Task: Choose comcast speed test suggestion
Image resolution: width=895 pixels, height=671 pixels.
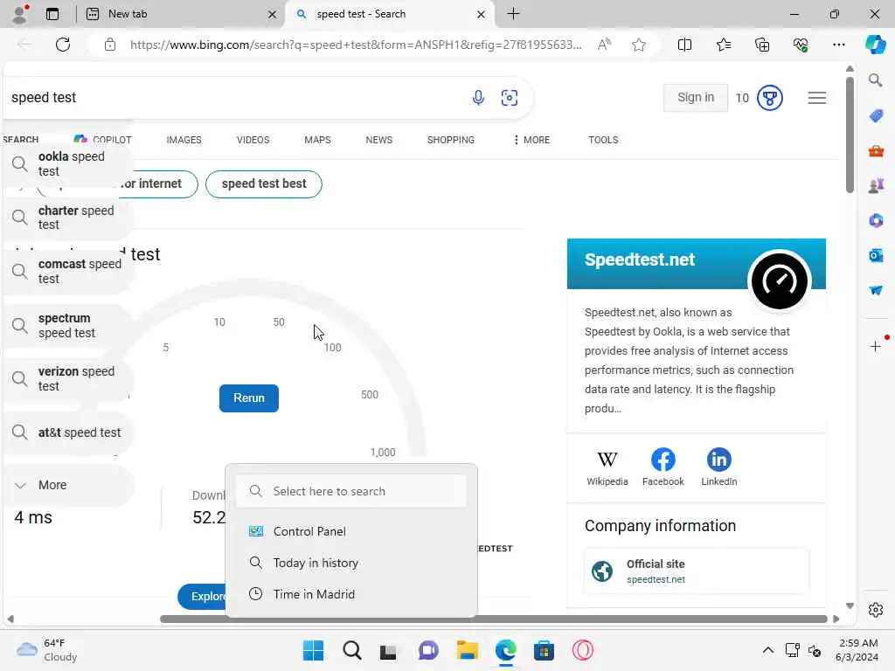Action: pyautogui.click(x=69, y=271)
